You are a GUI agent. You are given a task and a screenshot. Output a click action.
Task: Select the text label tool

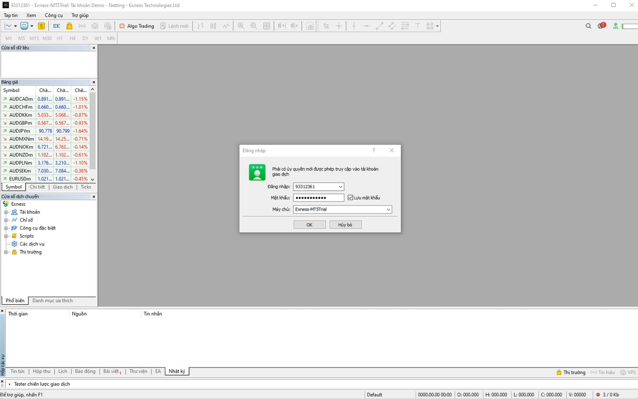(x=417, y=26)
